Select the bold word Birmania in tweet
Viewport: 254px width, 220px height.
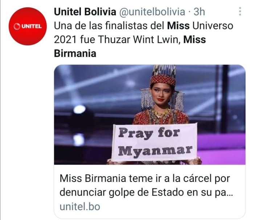pos(75,53)
